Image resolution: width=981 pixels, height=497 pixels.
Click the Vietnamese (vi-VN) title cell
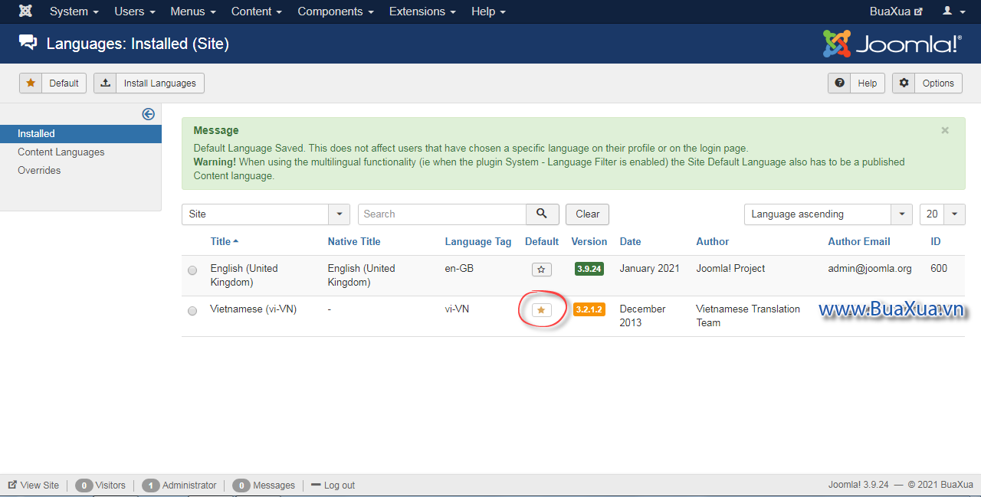[254, 309]
